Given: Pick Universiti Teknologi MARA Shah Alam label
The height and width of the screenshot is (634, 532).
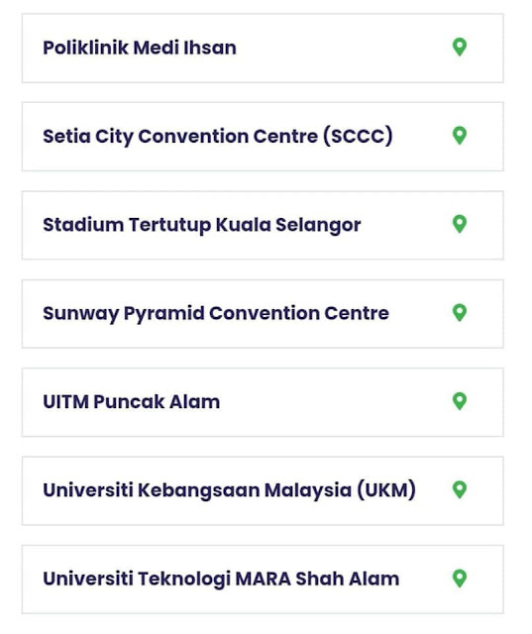Looking at the screenshot, I should coord(221,579).
